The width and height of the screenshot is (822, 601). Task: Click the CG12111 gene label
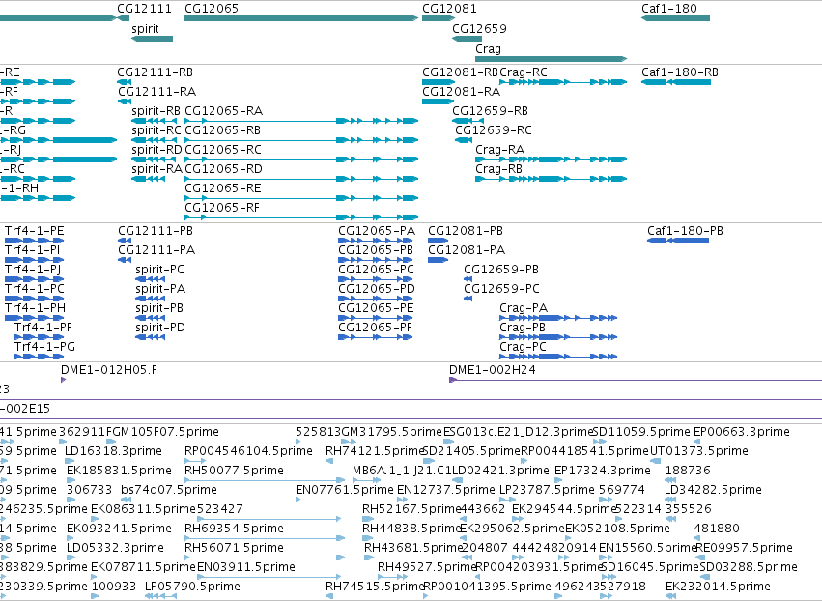pos(144,9)
